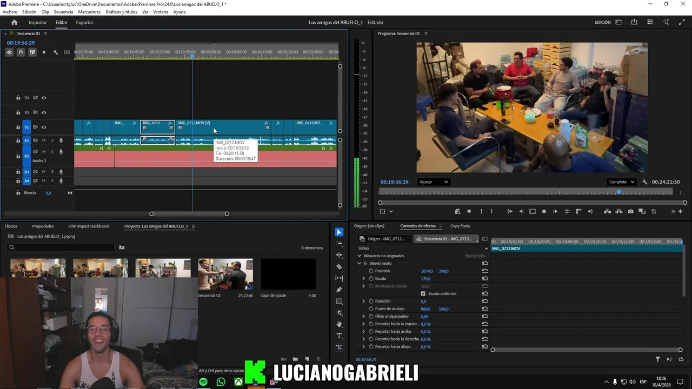This screenshot has width=692, height=389.
Task: Select the Ripple Edit tool
Action: [x=339, y=255]
